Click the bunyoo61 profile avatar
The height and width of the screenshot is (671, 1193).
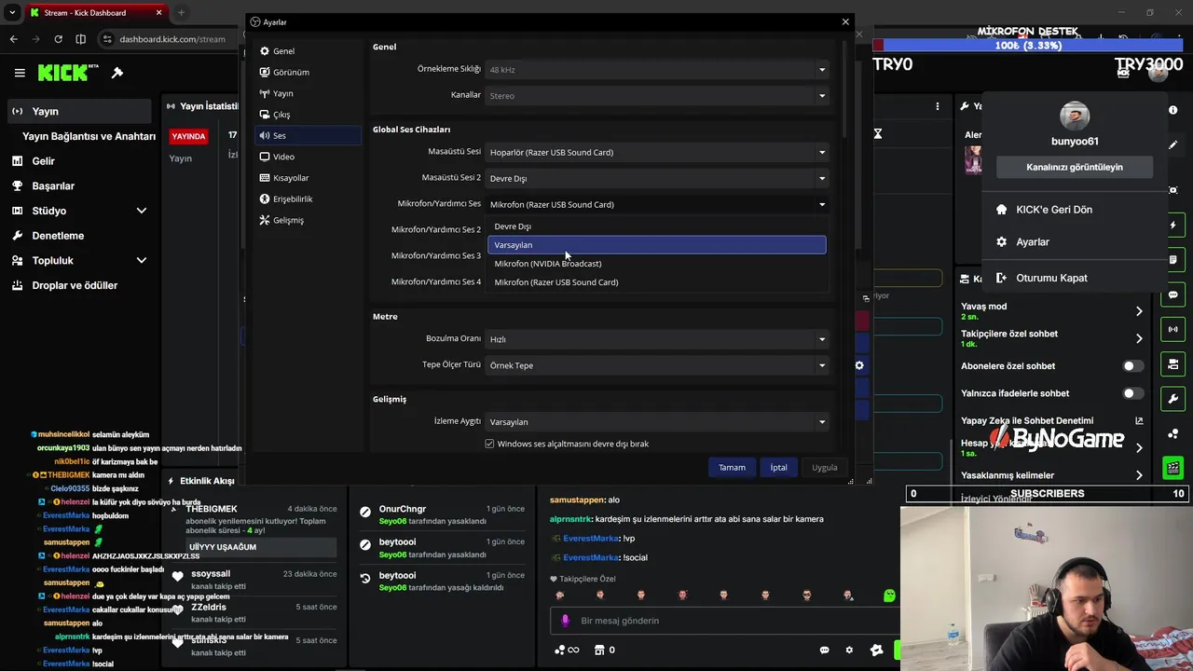1075,116
